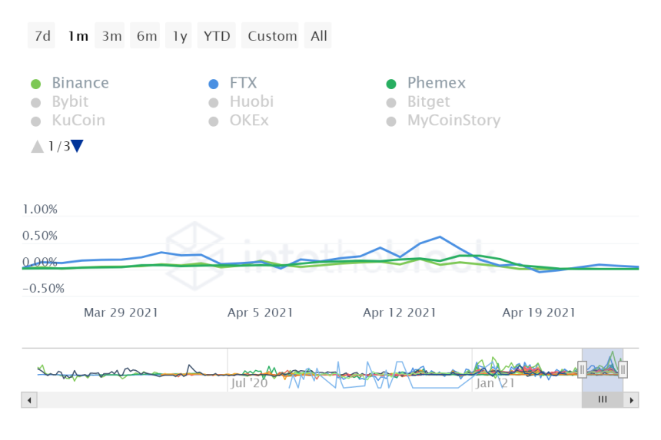Image resolution: width=661 pixels, height=440 pixels.
Task: Click the left navigator range handle
Action: [x=582, y=369]
